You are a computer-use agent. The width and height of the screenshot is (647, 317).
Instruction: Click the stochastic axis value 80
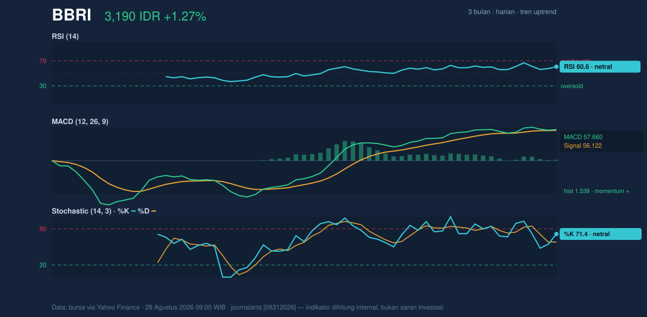tap(43, 229)
